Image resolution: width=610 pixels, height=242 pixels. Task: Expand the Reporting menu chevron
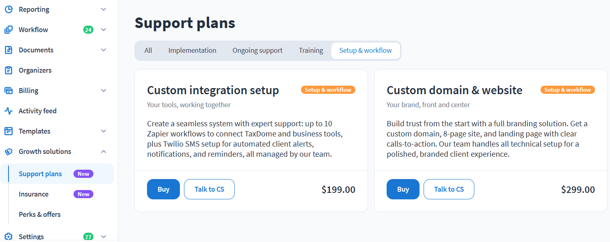[104, 9]
